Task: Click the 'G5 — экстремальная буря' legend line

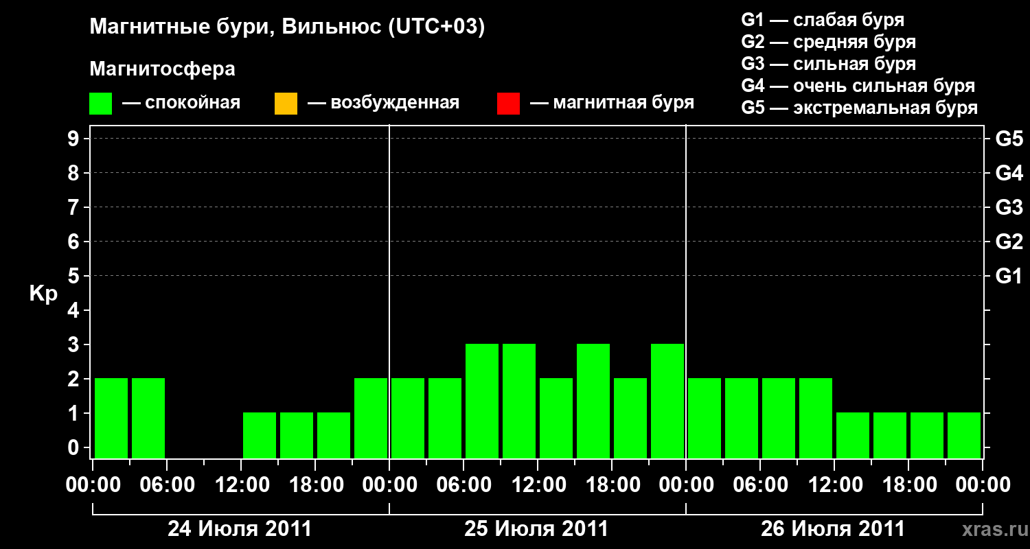Action: coord(859,108)
